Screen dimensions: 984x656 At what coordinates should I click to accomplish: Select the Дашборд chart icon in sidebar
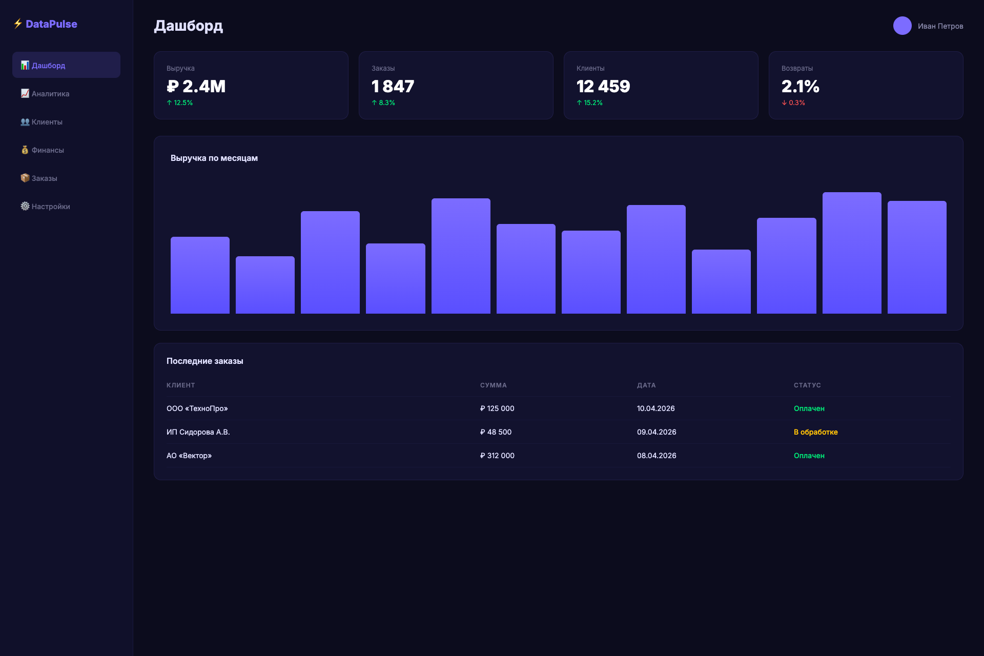[x=24, y=65]
